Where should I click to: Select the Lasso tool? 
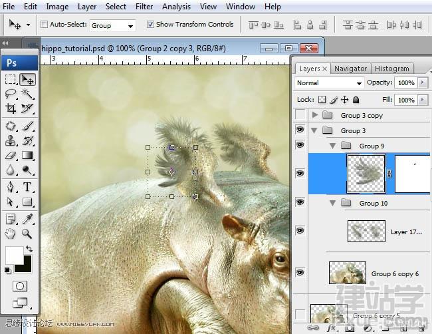[11, 94]
